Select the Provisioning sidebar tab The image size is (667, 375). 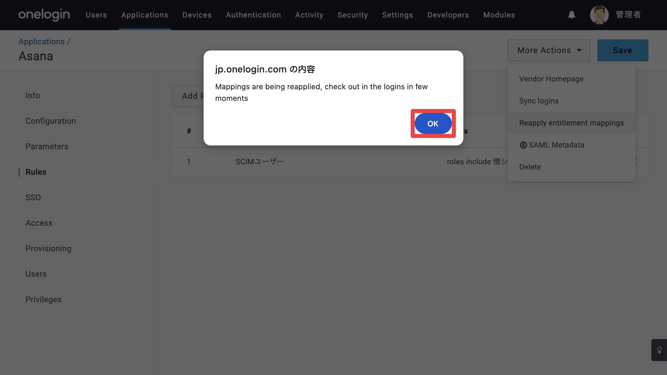click(48, 248)
